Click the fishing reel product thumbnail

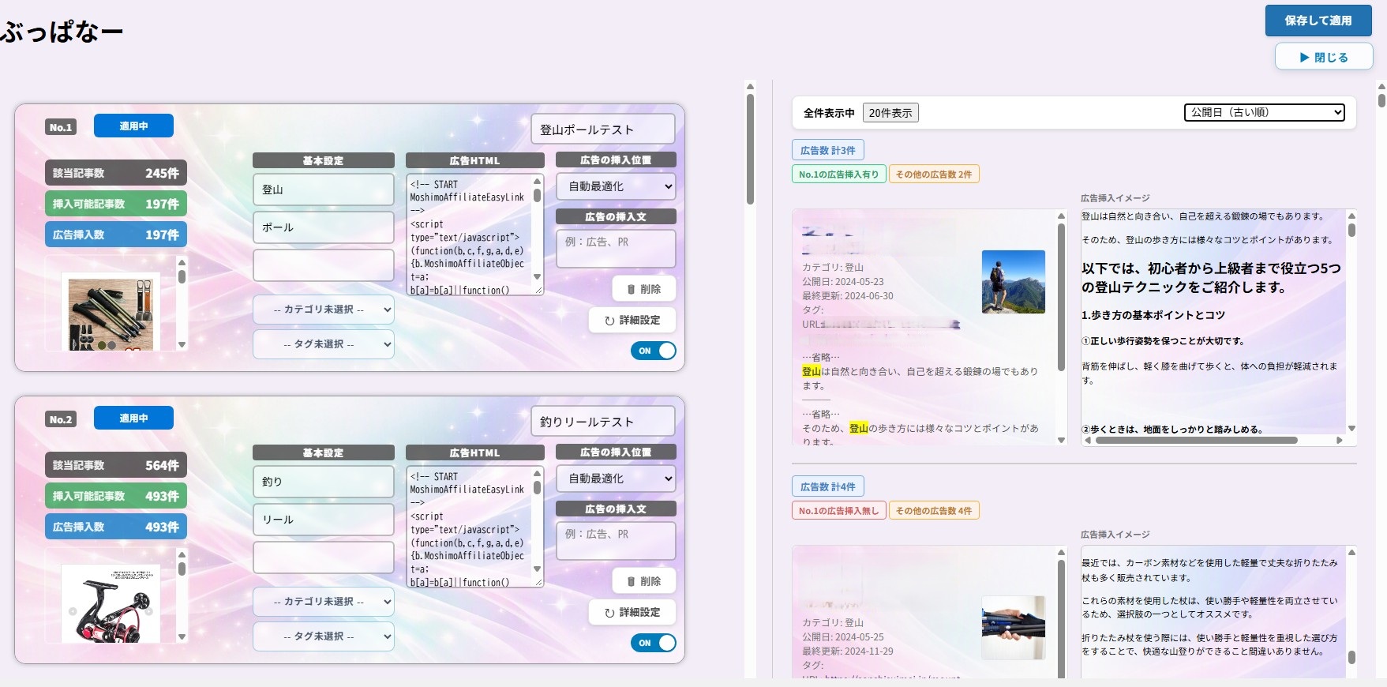pos(111,604)
